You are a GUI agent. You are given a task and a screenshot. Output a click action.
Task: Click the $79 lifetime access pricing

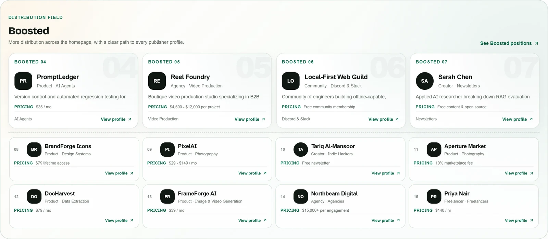[x=52, y=163]
